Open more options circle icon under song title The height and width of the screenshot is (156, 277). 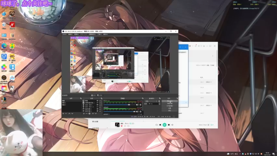[128, 126]
